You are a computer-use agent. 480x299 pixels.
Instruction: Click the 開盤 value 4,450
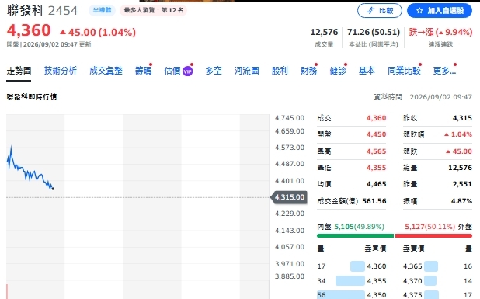pos(376,134)
